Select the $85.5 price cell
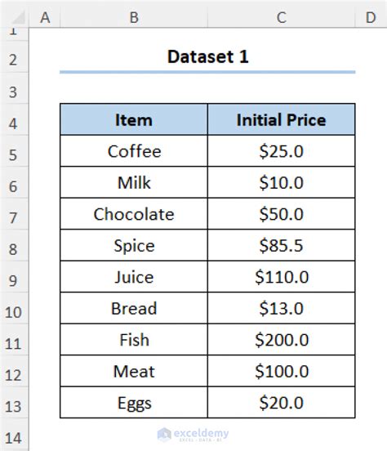The width and height of the screenshot is (387, 451). (281, 245)
